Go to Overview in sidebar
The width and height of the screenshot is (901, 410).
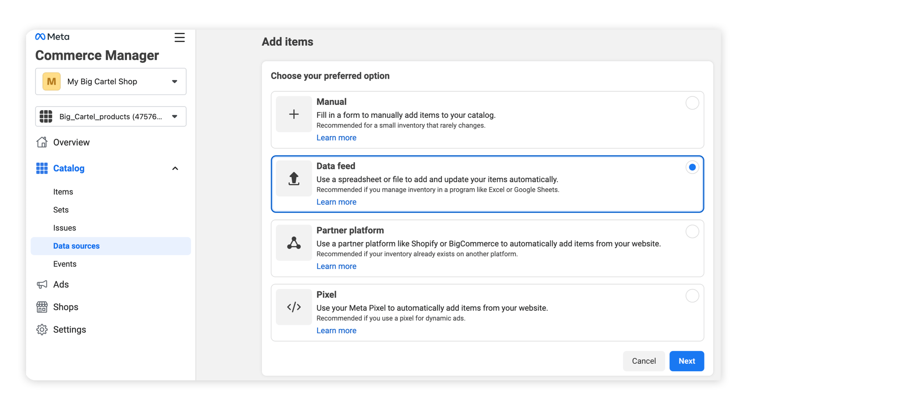click(x=72, y=142)
